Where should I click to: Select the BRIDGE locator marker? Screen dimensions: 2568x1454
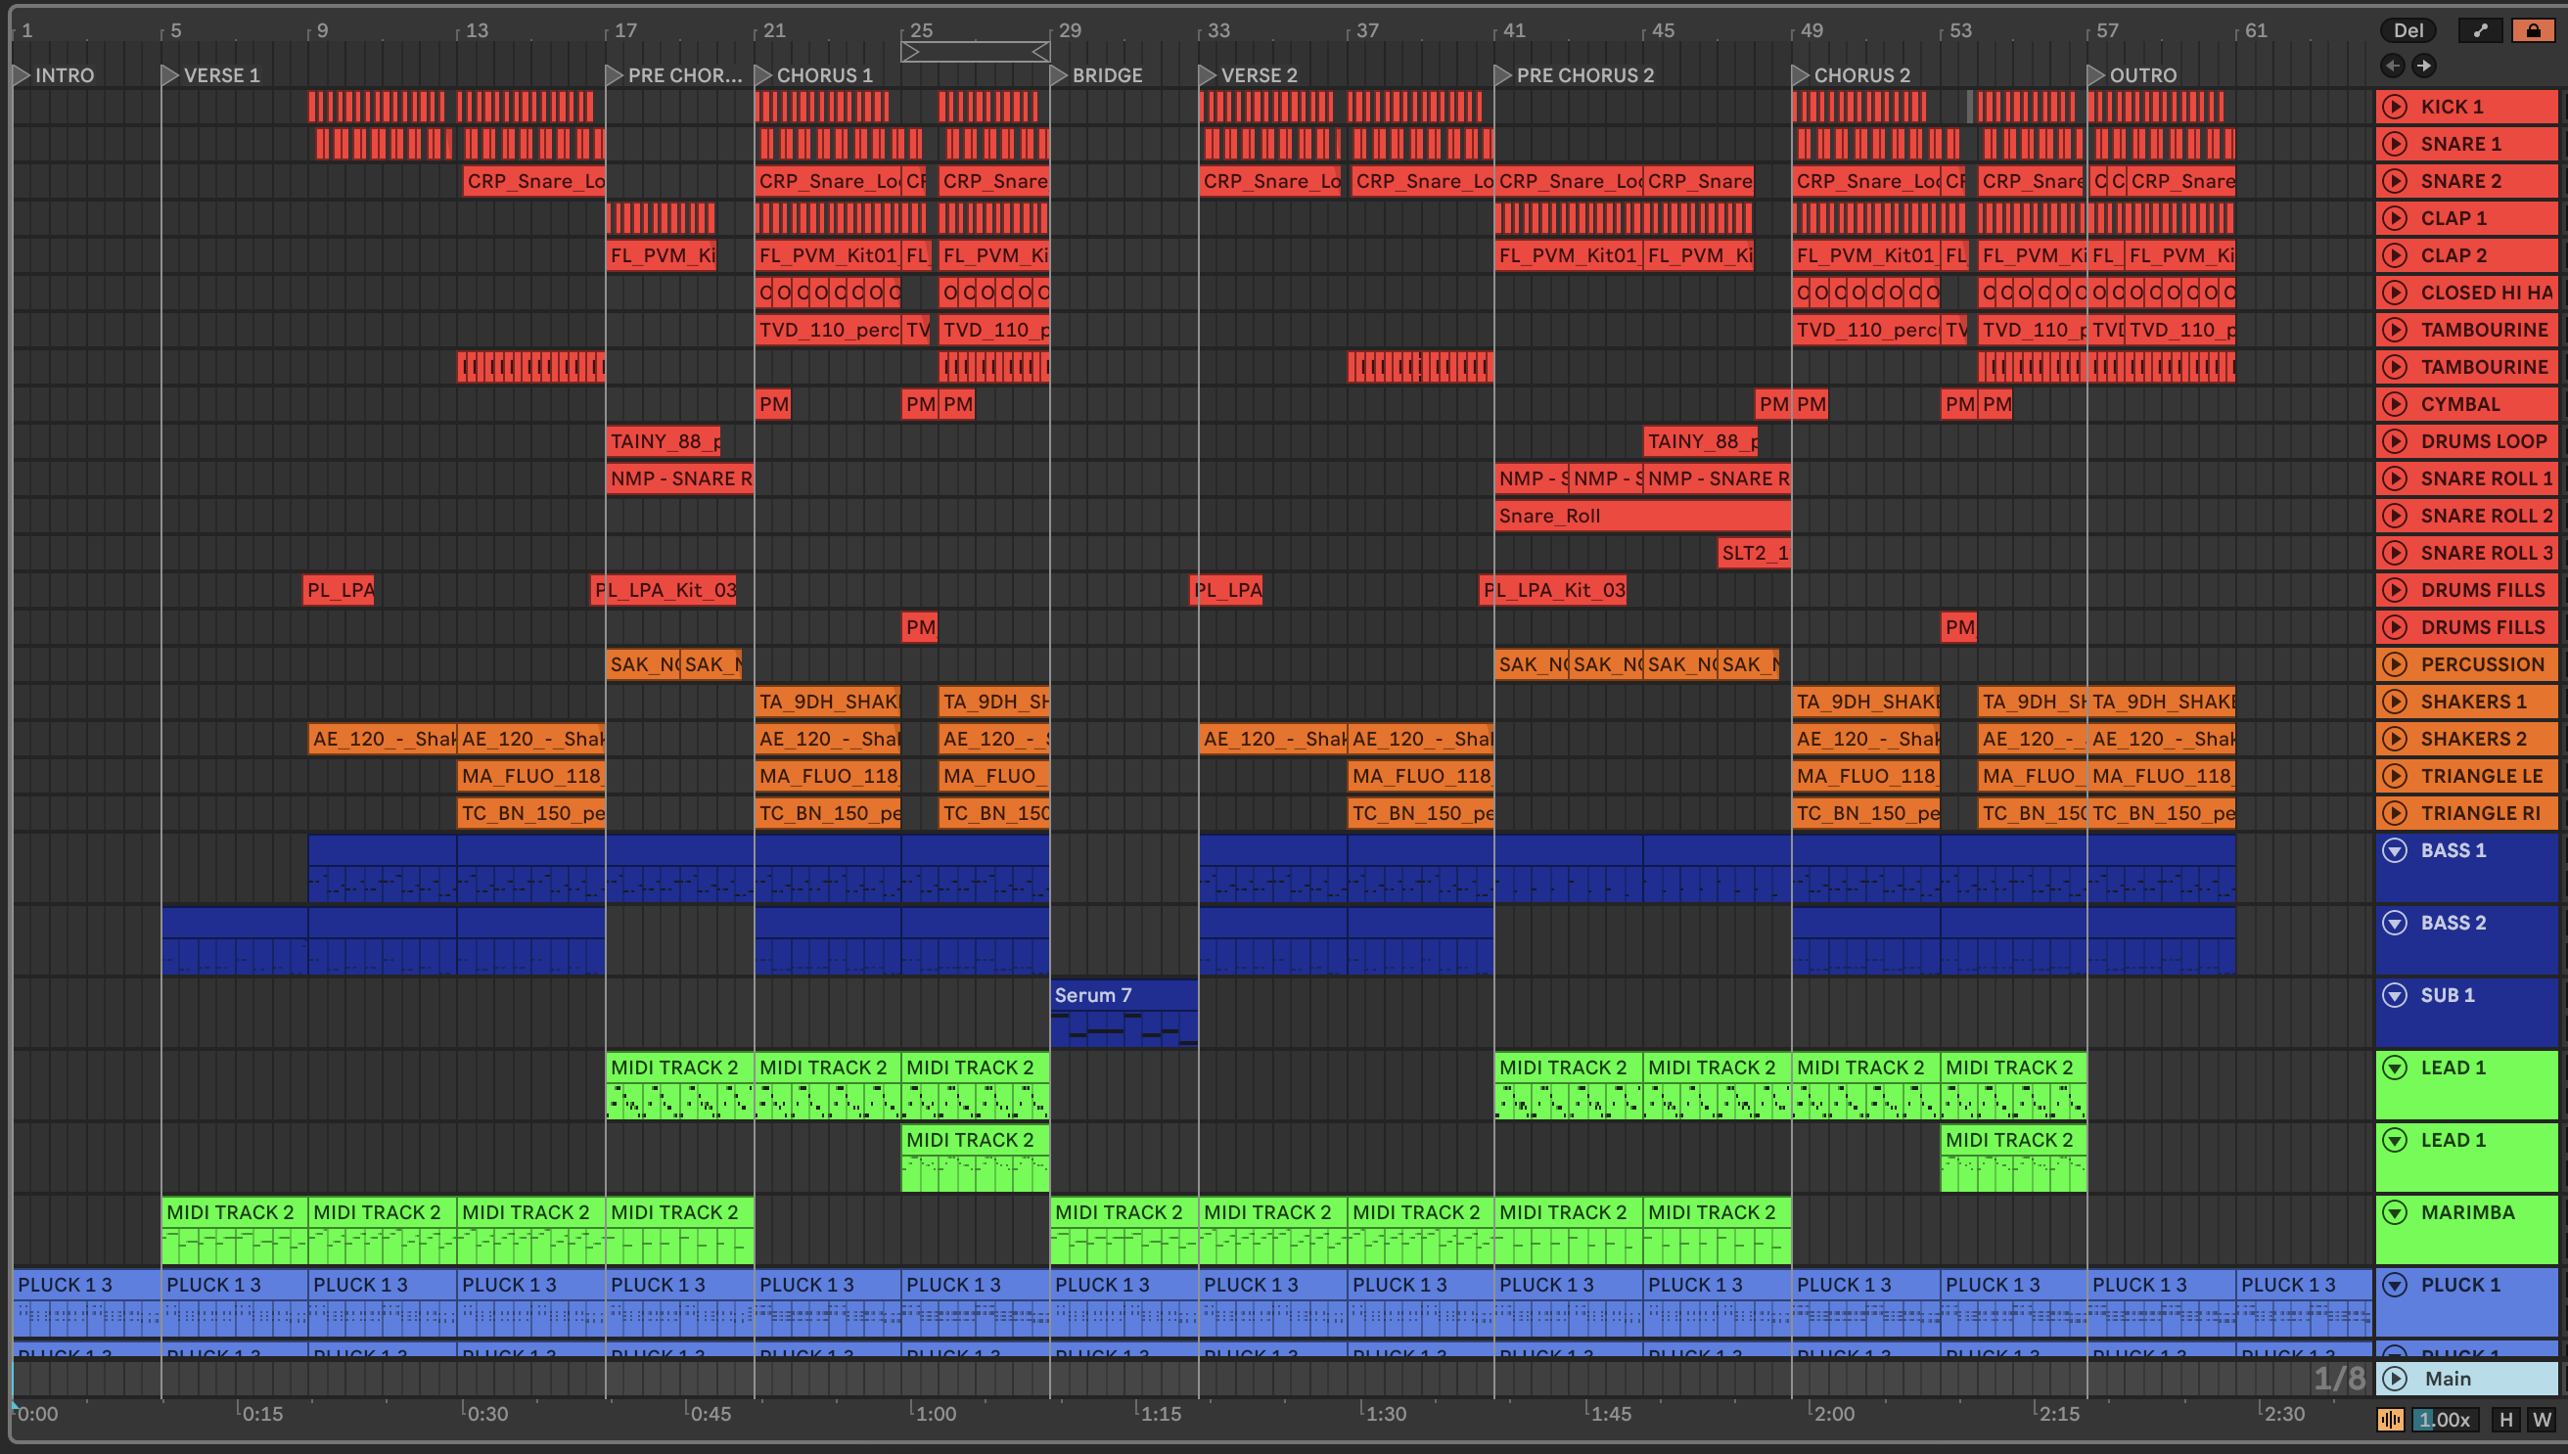click(x=1060, y=75)
